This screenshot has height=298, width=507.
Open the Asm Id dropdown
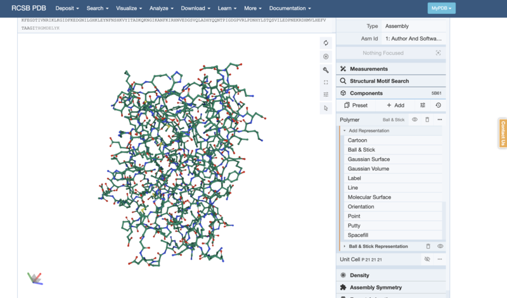click(414, 39)
